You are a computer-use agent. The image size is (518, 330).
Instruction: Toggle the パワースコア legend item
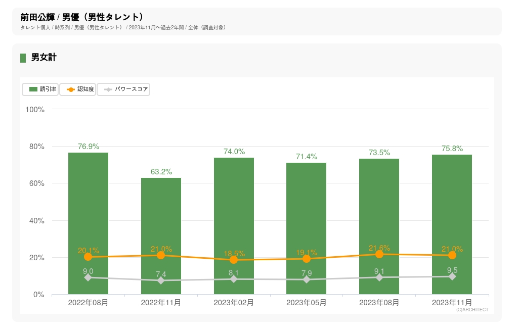click(124, 89)
